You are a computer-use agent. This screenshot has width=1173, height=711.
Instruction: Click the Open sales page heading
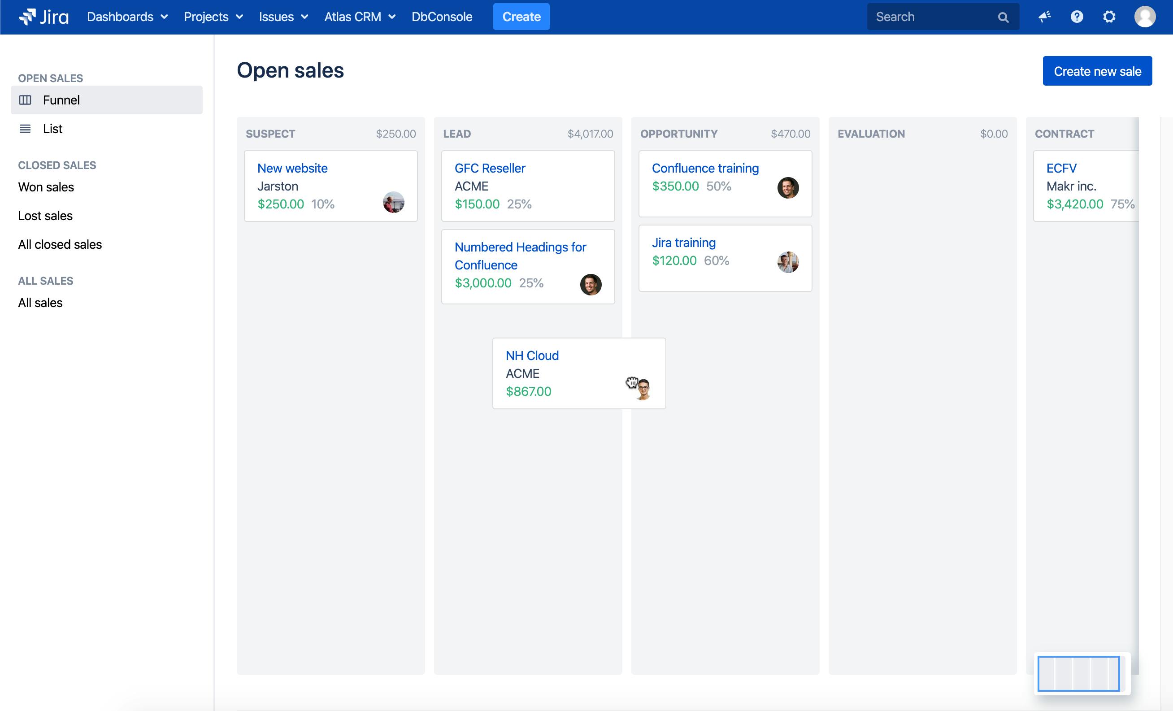(x=291, y=70)
